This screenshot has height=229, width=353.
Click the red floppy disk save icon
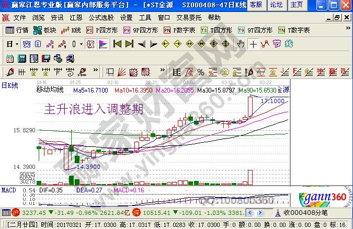click(x=46, y=59)
